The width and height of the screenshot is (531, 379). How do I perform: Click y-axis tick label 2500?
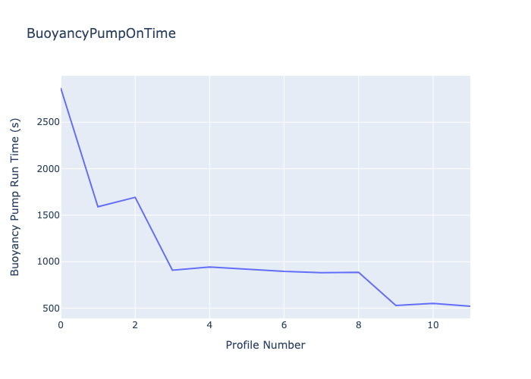click(x=49, y=122)
